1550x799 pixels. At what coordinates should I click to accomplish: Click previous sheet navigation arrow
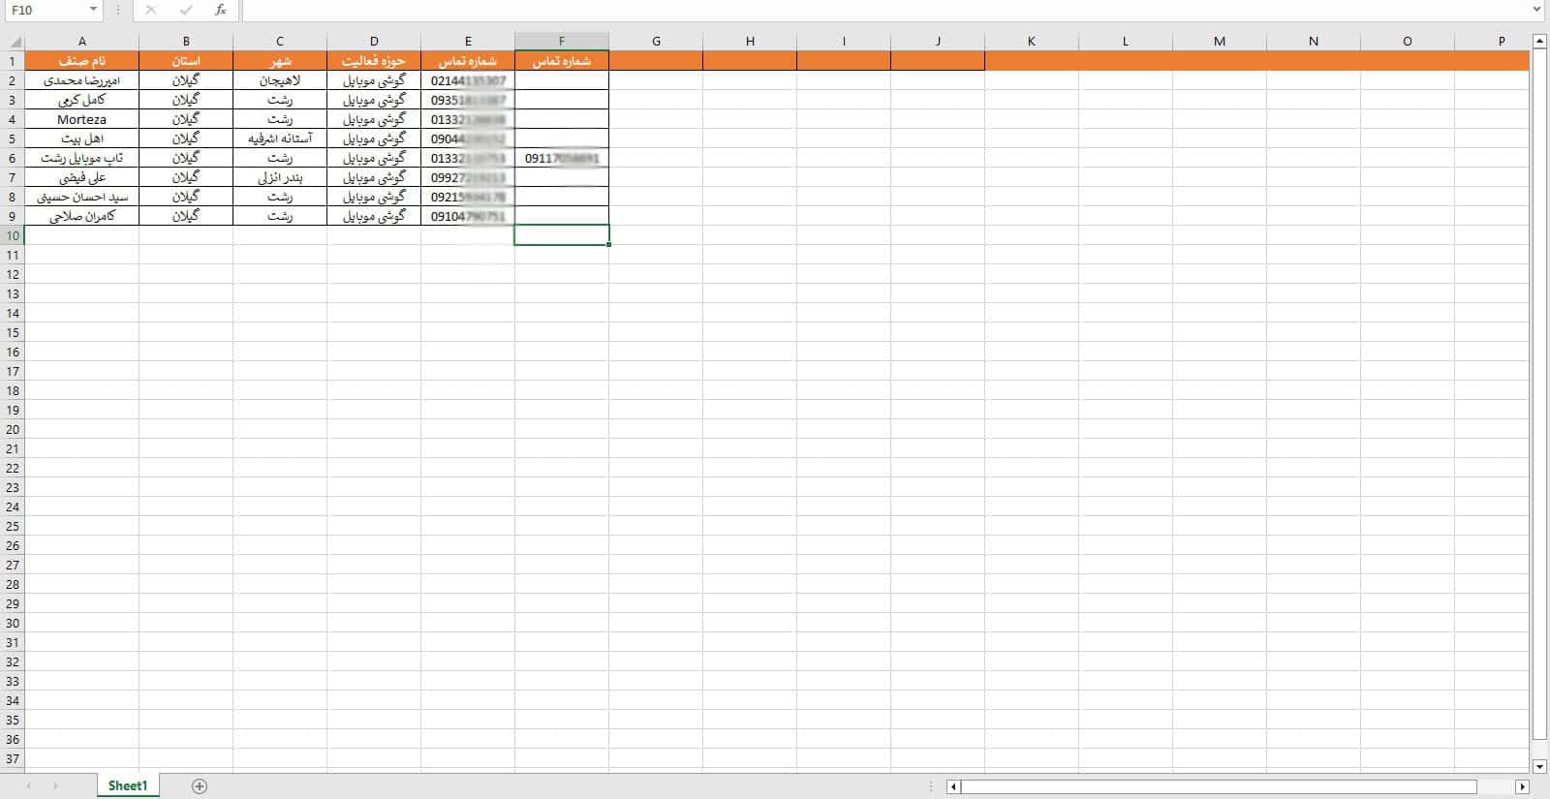click(x=29, y=786)
